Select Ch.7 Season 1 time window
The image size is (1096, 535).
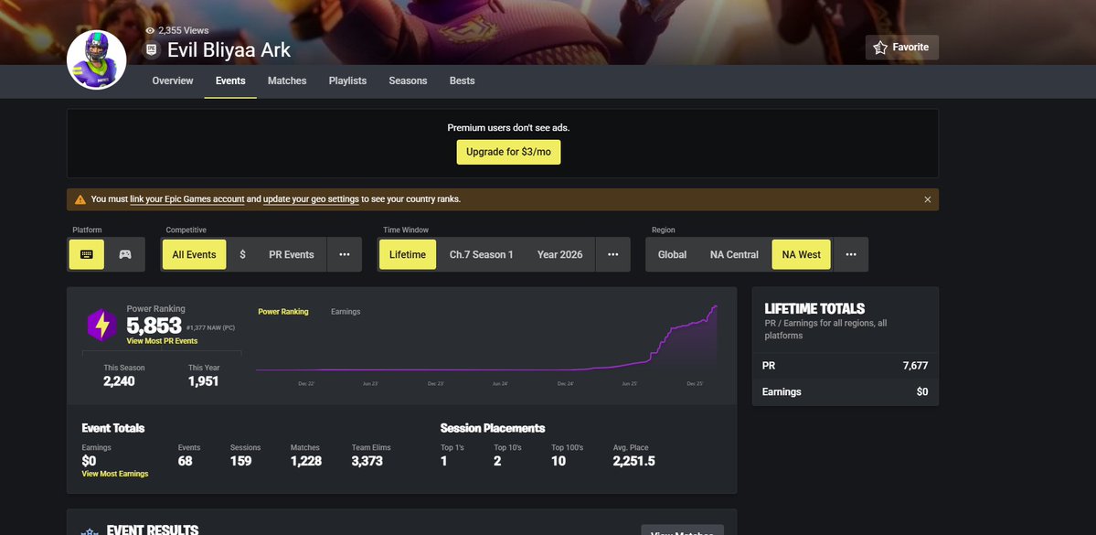click(x=481, y=254)
